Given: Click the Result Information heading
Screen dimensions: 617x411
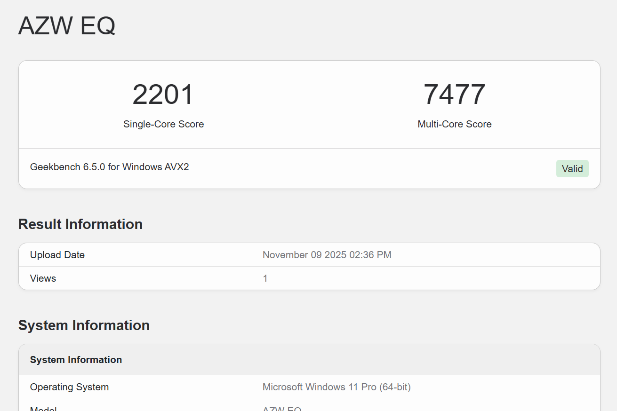Looking at the screenshot, I should click(80, 224).
